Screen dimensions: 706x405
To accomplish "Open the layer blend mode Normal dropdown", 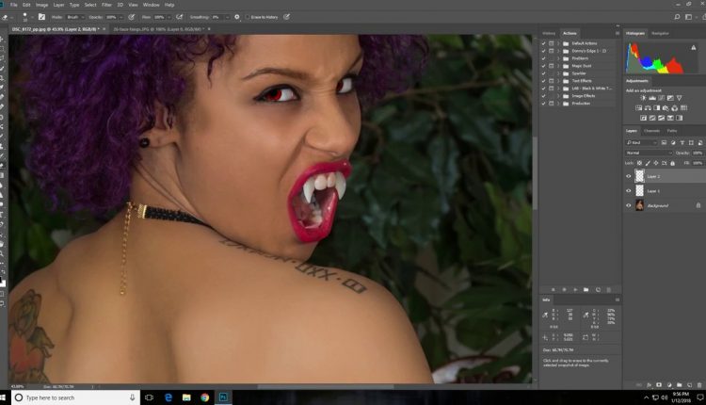I will (649, 153).
